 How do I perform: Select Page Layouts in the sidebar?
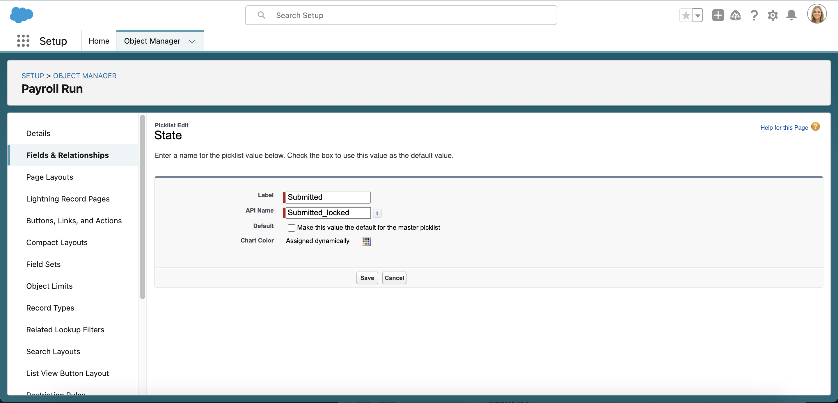49,177
